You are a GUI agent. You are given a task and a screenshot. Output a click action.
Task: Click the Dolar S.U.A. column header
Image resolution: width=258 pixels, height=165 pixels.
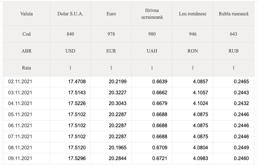(70, 14)
